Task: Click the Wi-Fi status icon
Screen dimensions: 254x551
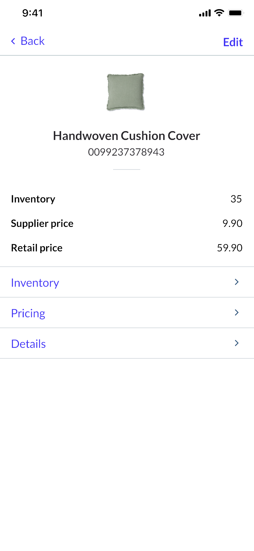Action: point(219,13)
